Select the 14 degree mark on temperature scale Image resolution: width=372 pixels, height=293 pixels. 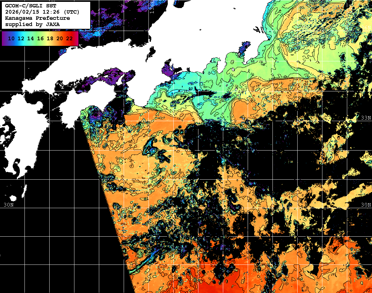pos(31,39)
